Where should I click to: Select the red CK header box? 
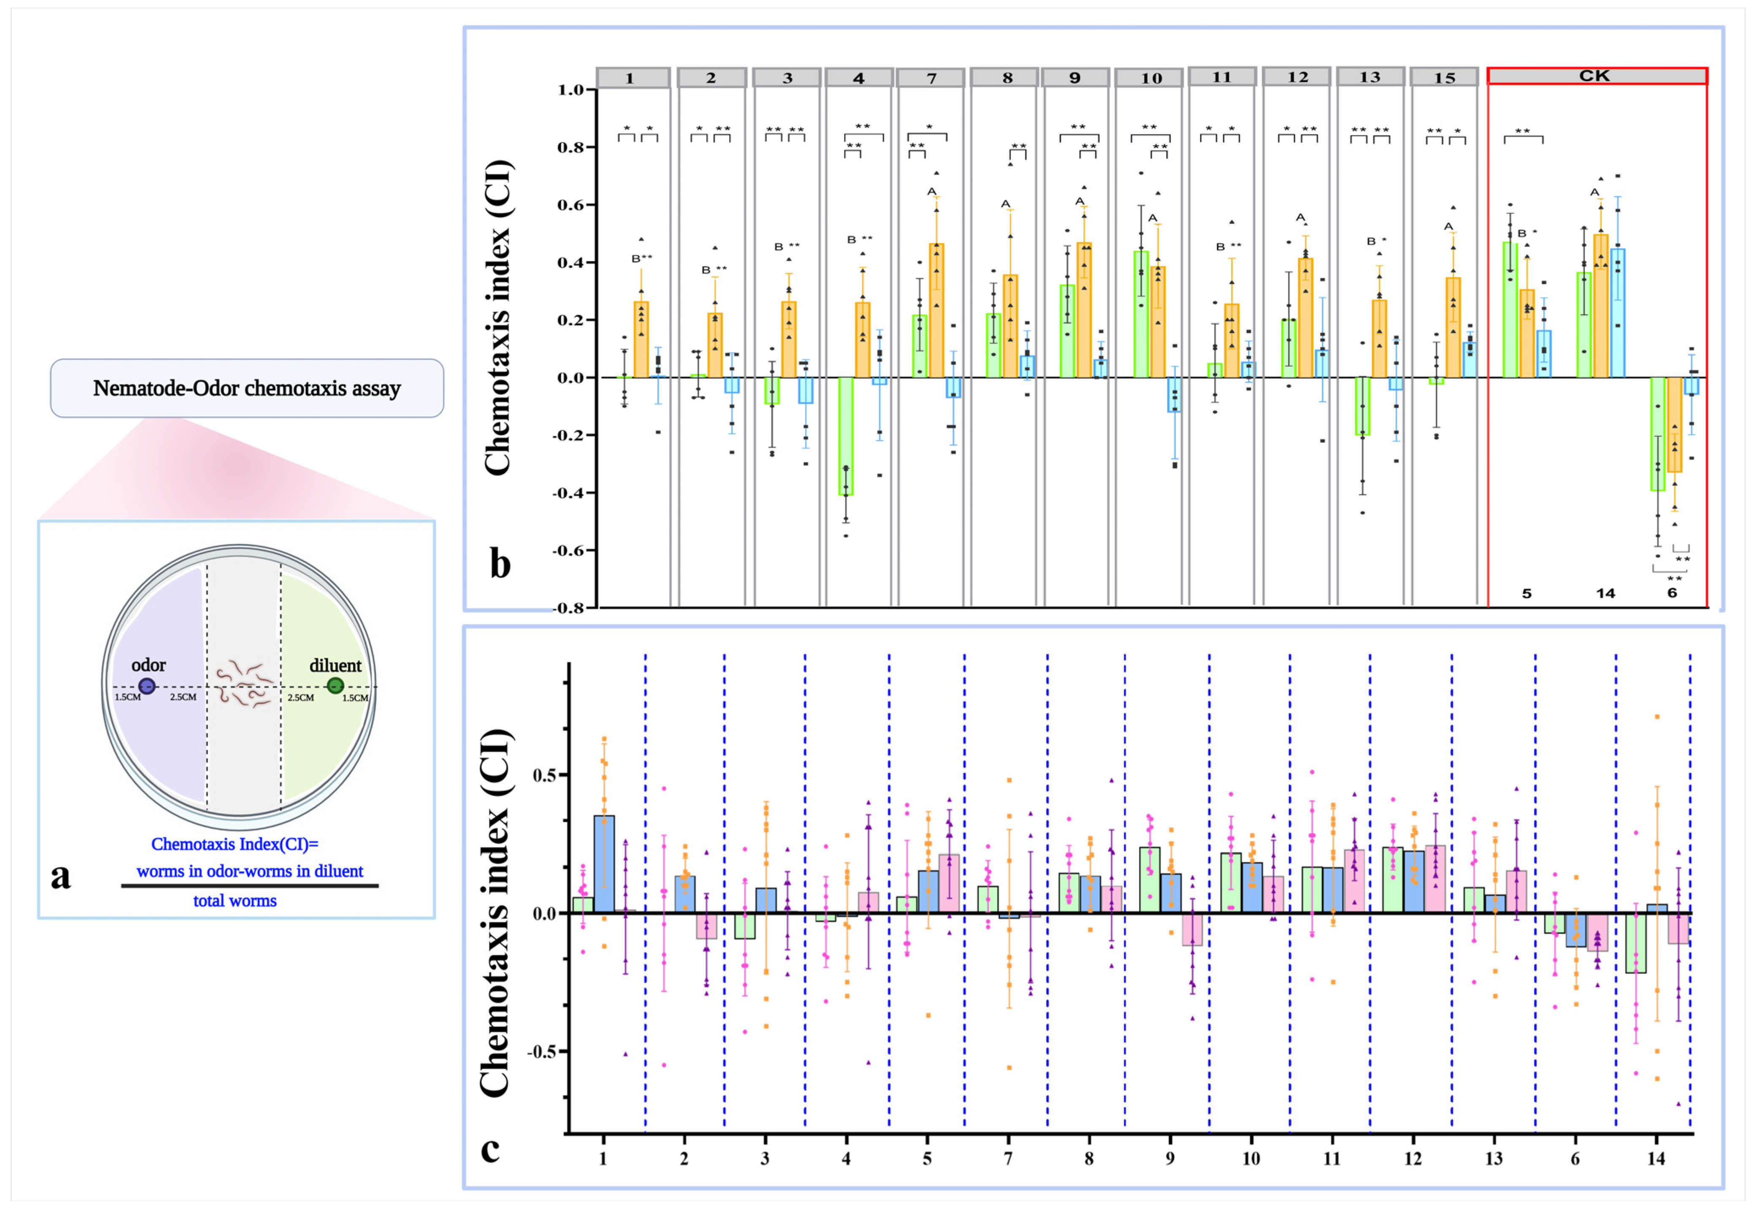(x=1596, y=76)
